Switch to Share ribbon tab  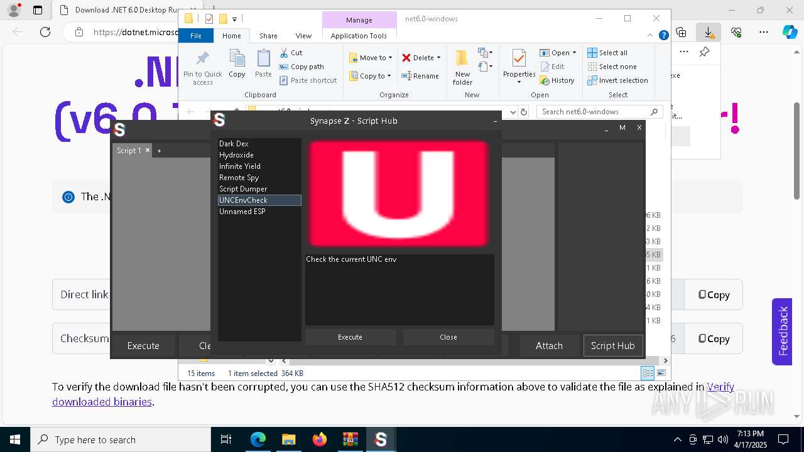coord(268,36)
